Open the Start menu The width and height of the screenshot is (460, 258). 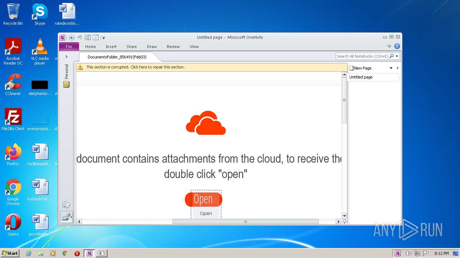pyautogui.click(x=10, y=253)
